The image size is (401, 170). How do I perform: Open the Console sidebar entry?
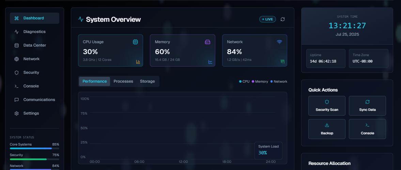point(34,86)
